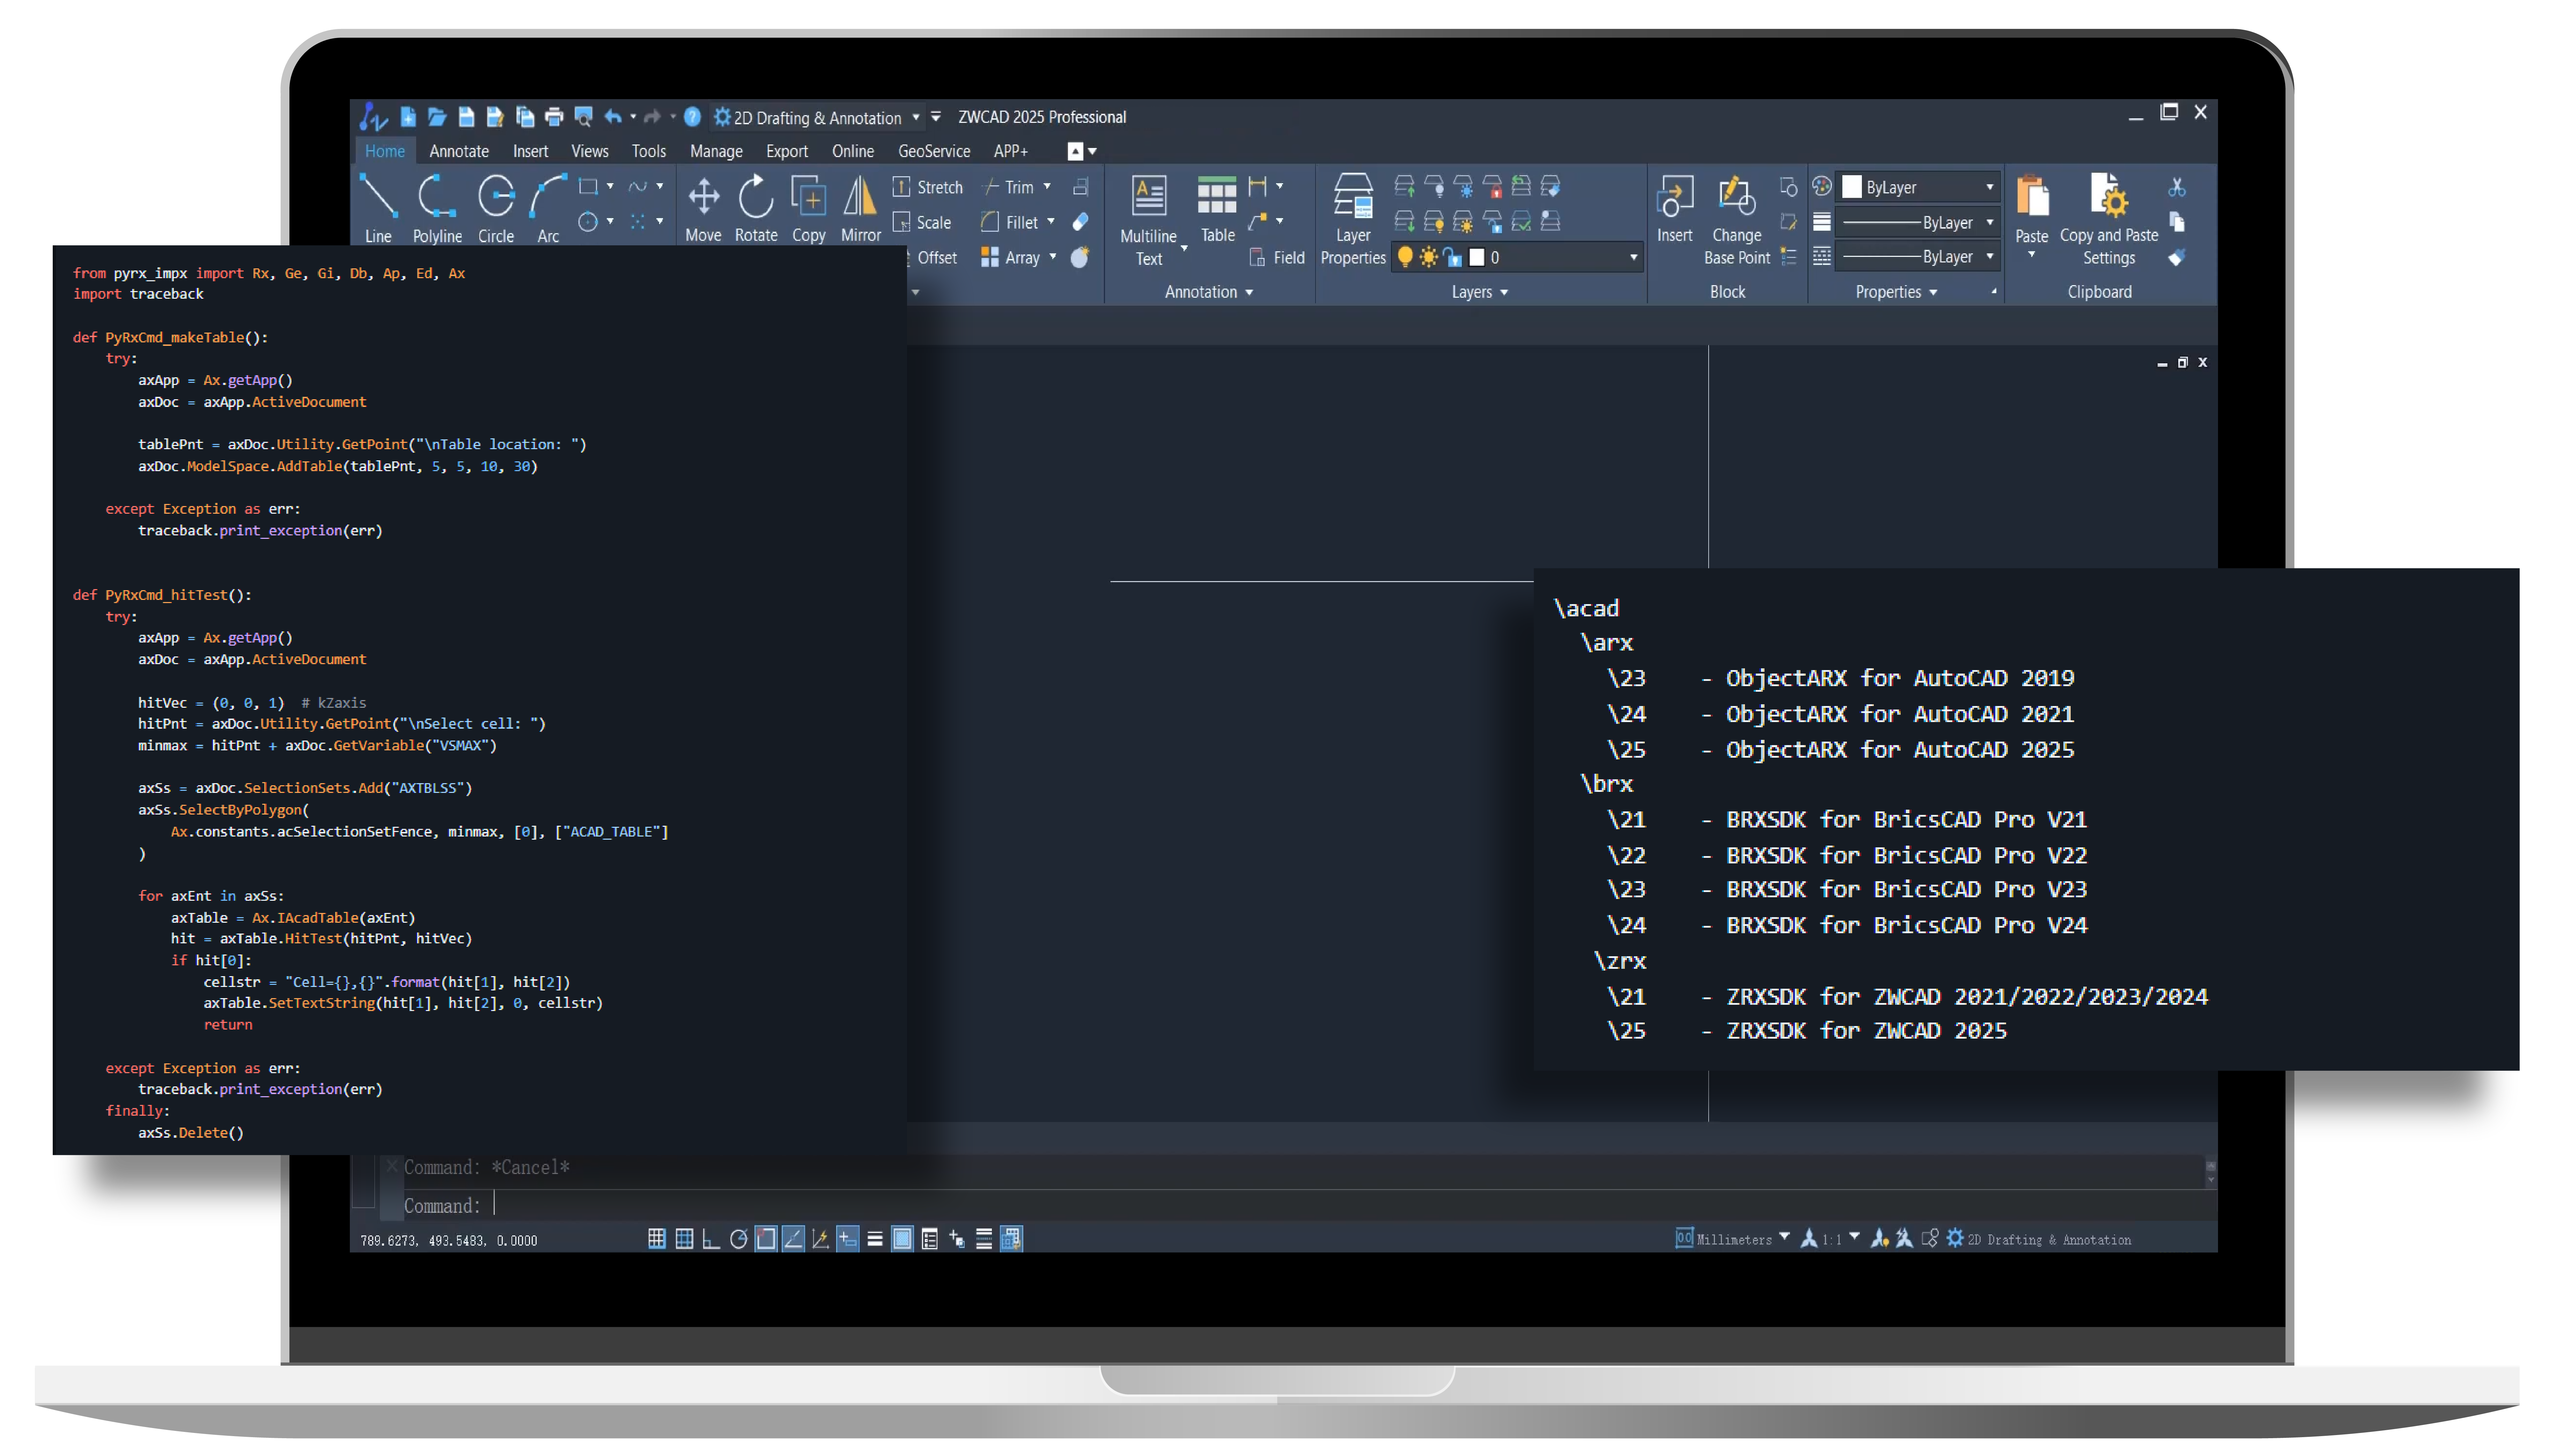Click the Print icon in the quick access bar
Image resolution: width=2549 pixels, height=1456 pixels.
(x=553, y=117)
